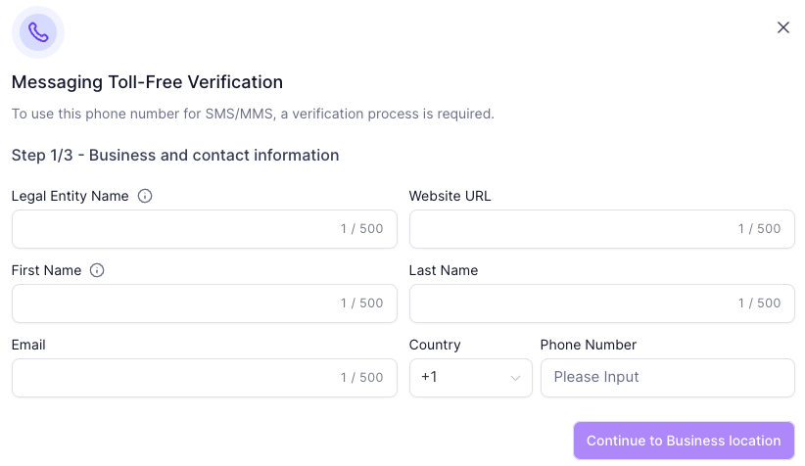Open the Country code +1 dropdown

[x=470, y=378]
